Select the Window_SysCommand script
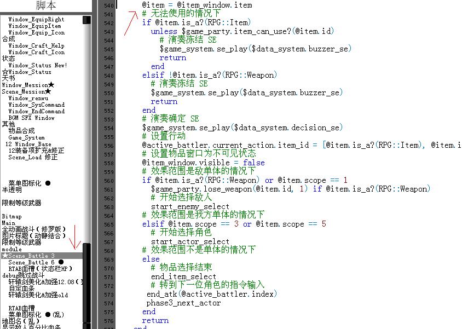462x329 pixels. click(x=36, y=105)
